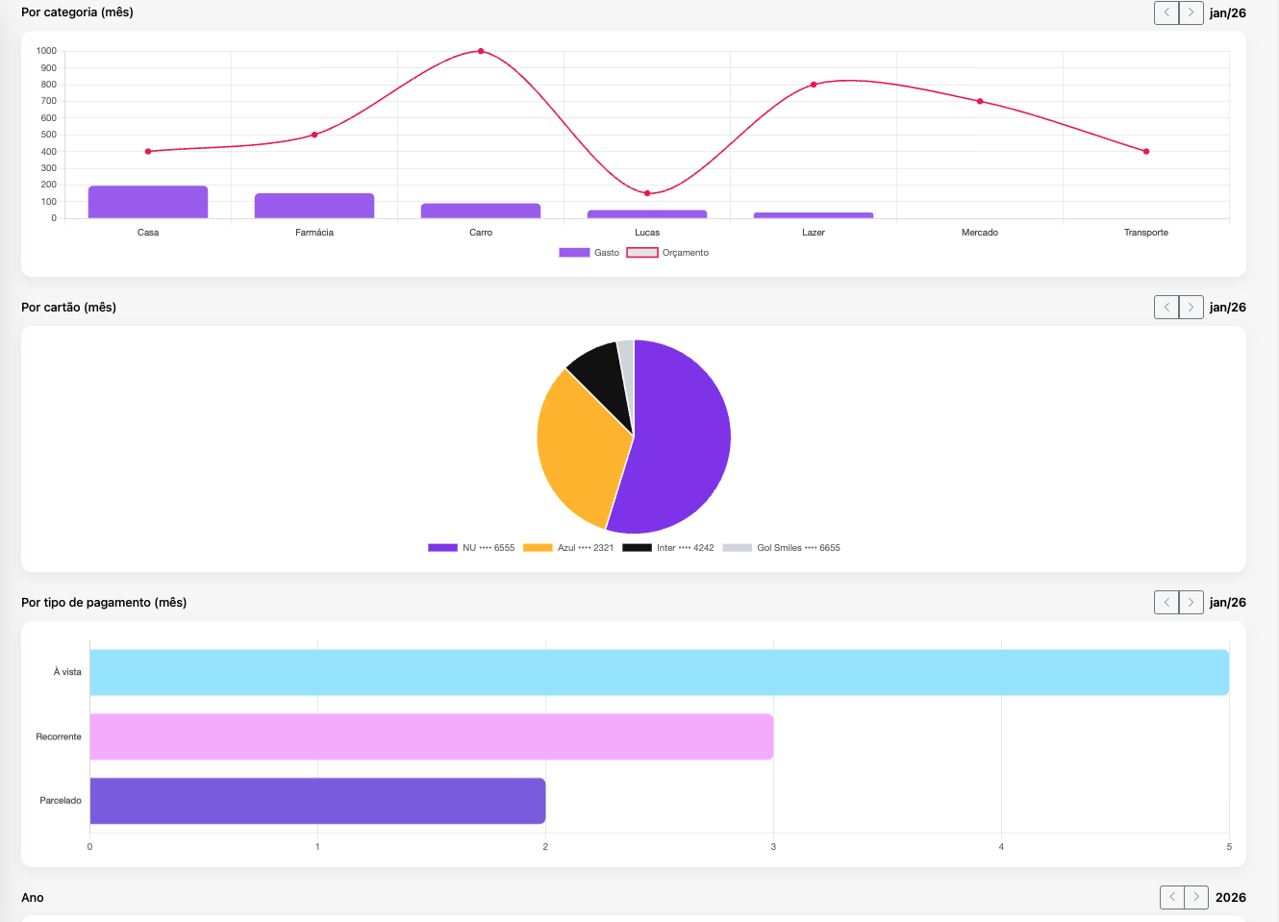The width and height of the screenshot is (1279, 922).
Task: Click the purple NU slice of pie chart
Action: click(683, 442)
